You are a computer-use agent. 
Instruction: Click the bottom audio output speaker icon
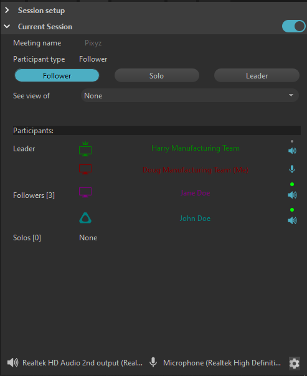pos(12,362)
